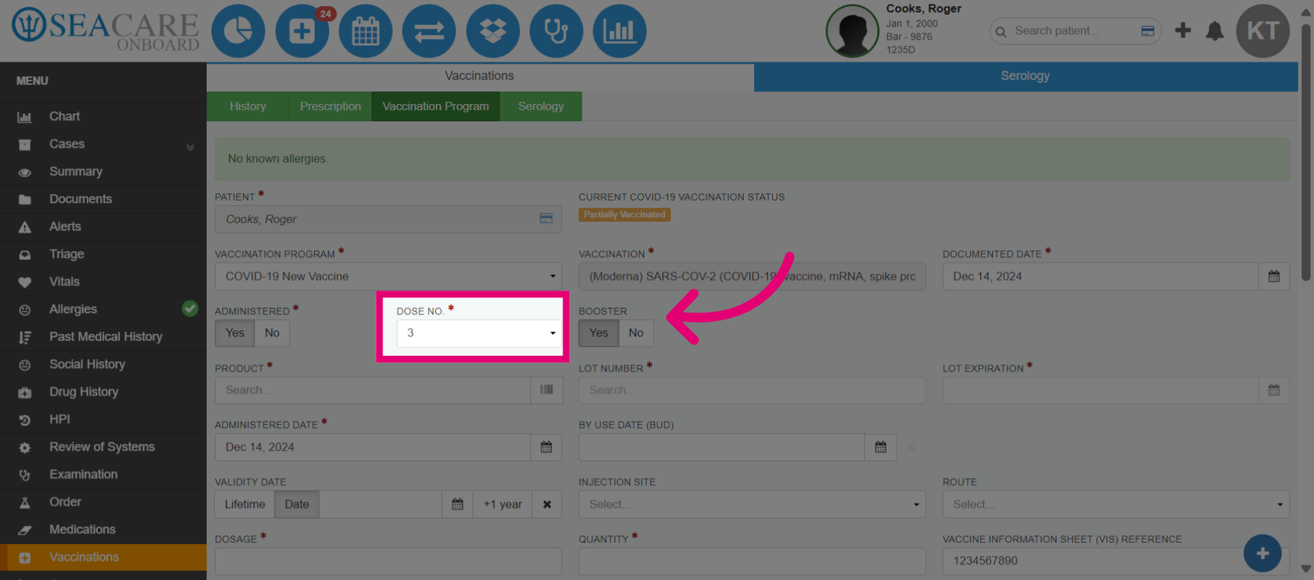Viewport: 1314px width, 580px height.
Task: Open the calendar icon in top toolbar
Action: (x=365, y=31)
